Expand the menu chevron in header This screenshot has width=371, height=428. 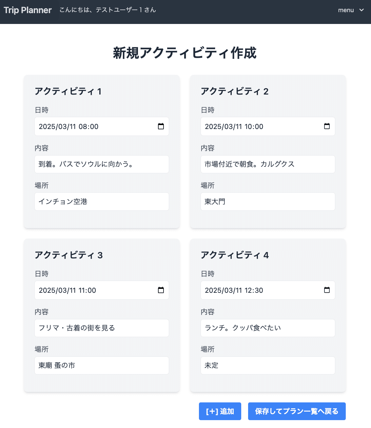pos(361,10)
